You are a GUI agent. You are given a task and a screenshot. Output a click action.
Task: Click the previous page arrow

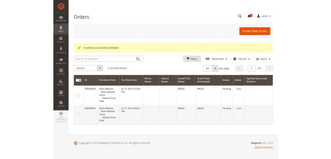coord(239,68)
